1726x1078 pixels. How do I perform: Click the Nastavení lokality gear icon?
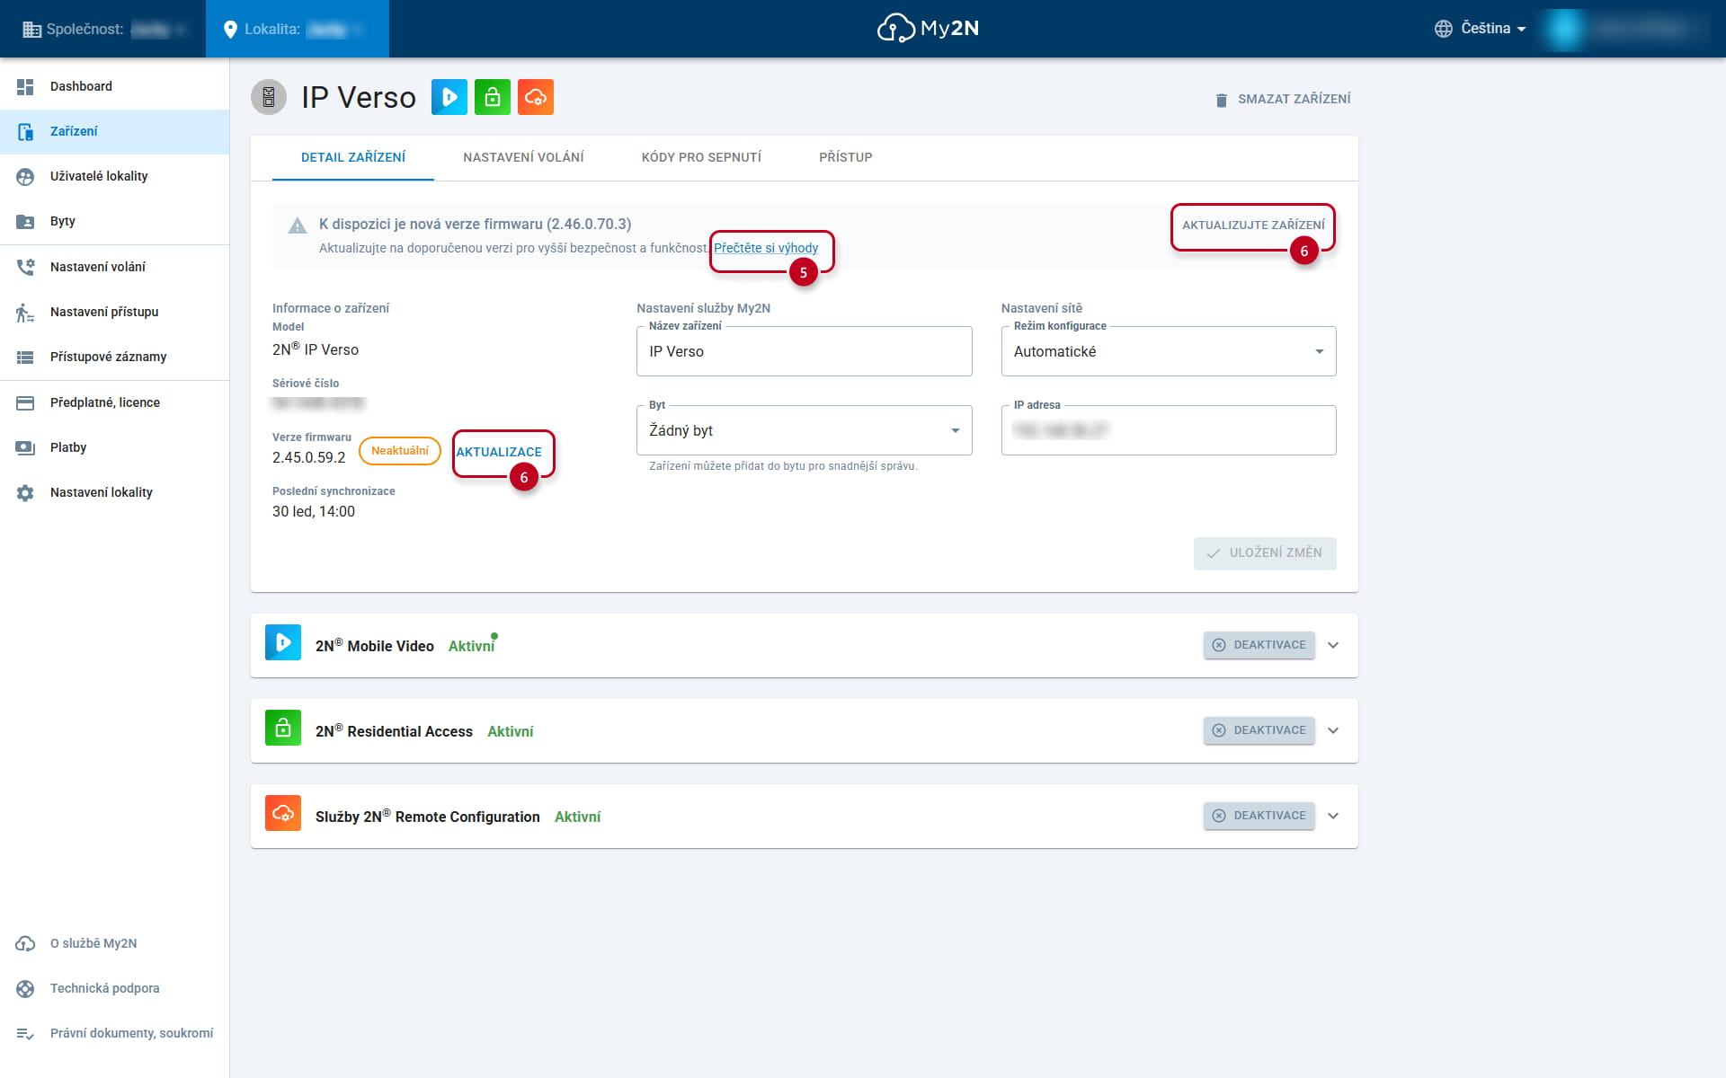coord(25,493)
